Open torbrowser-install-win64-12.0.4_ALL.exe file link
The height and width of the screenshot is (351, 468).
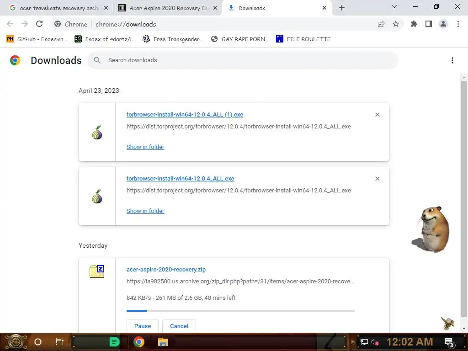pyautogui.click(x=180, y=179)
